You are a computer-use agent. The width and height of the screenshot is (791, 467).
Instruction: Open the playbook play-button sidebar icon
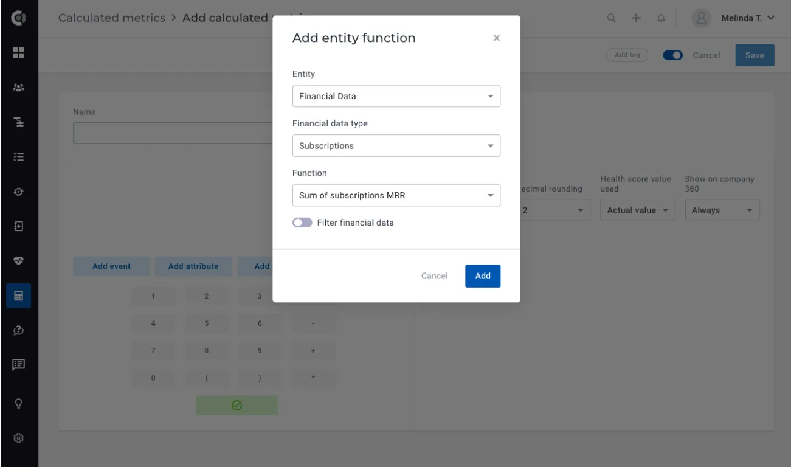[x=18, y=226]
